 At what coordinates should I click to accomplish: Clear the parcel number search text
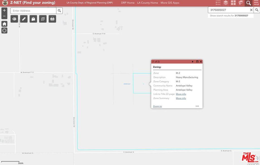point(251,10)
